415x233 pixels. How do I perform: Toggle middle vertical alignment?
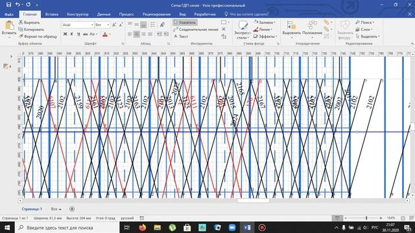[137, 25]
